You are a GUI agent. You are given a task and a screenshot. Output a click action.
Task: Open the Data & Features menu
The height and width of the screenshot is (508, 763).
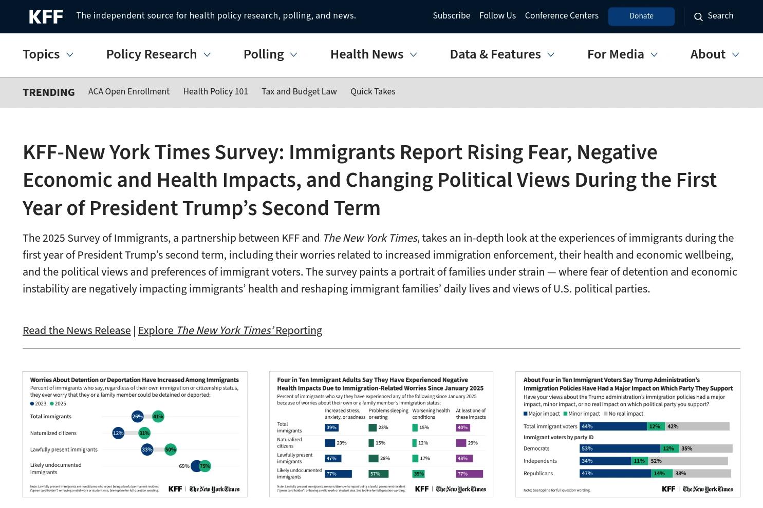[x=495, y=54]
